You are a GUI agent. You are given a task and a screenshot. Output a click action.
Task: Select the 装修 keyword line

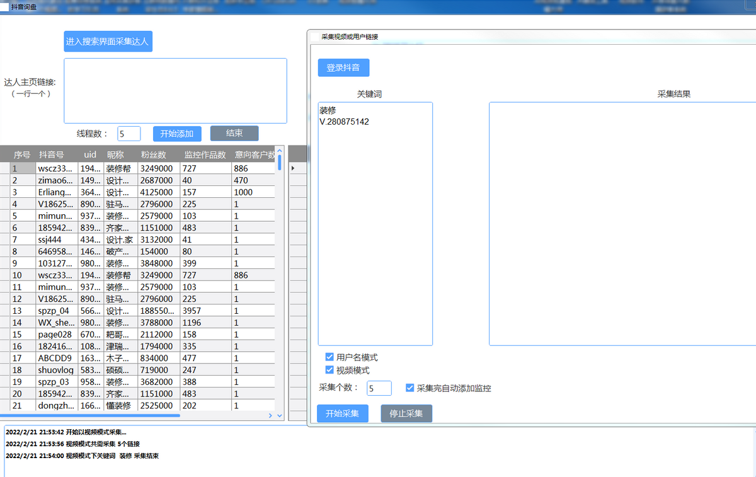tap(328, 110)
